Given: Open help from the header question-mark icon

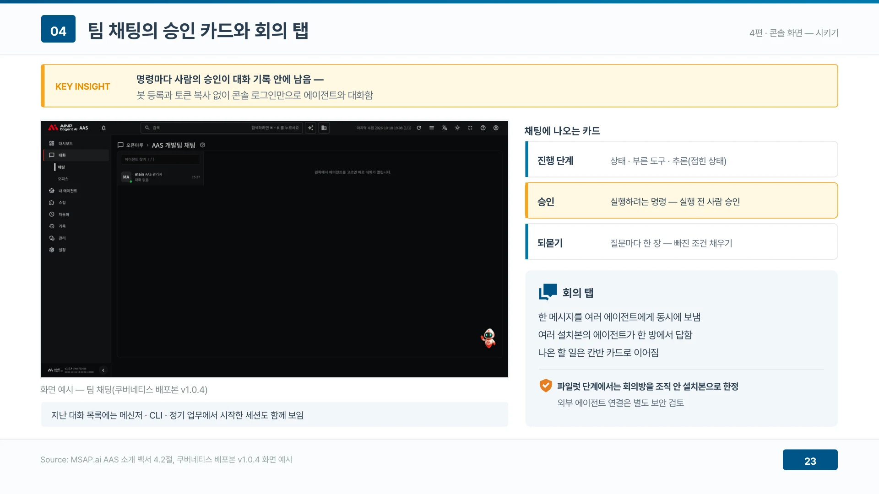Looking at the screenshot, I should coord(483,128).
